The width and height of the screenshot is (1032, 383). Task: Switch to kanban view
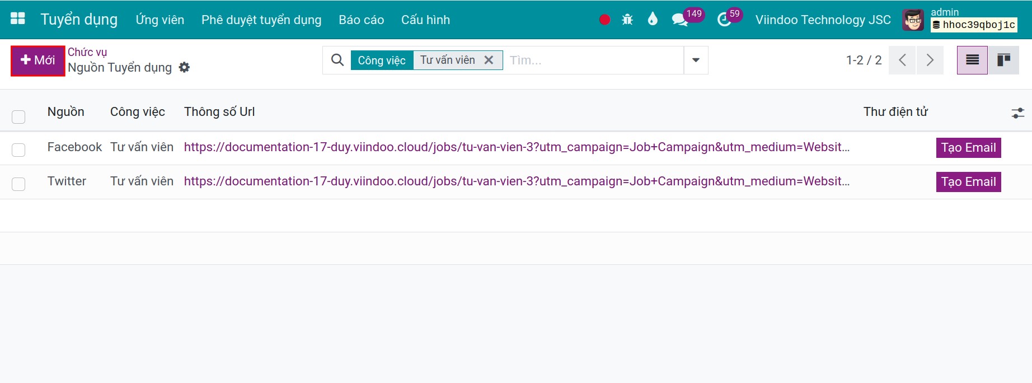click(1003, 60)
